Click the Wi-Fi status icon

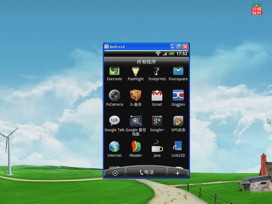pos(158,54)
